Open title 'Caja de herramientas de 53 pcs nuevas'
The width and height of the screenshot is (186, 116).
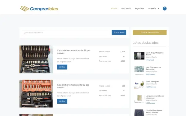tap(73, 86)
